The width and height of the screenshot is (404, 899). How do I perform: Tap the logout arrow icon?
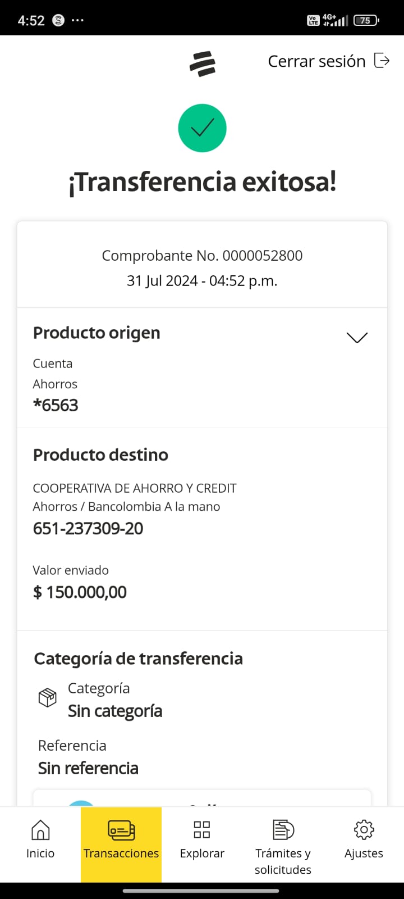coord(382,61)
